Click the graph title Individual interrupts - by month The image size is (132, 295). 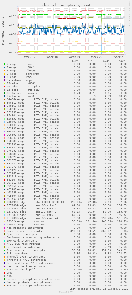click(66, 5)
